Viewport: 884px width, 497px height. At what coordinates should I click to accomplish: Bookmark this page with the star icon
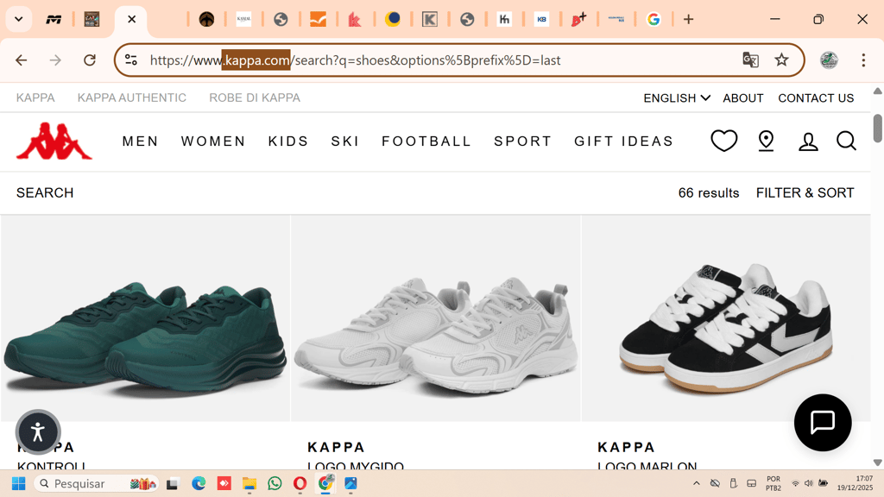[x=781, y=60]
